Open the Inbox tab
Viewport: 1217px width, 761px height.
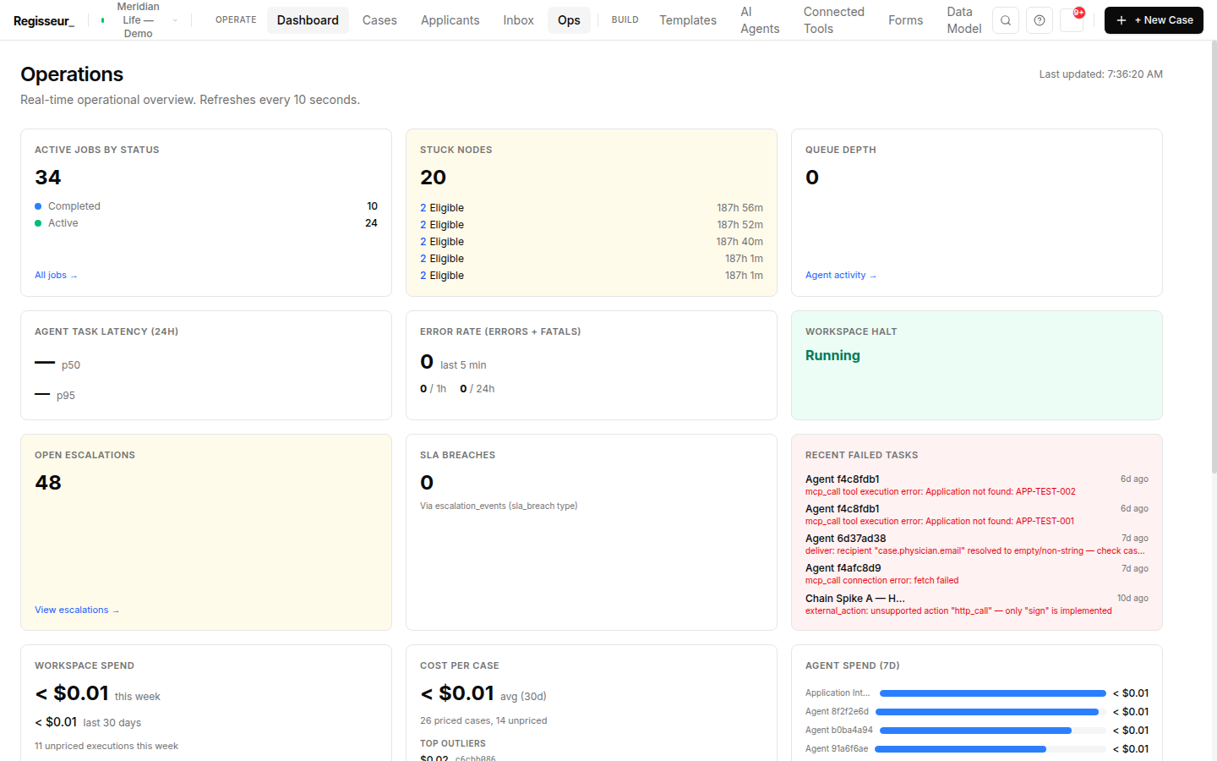[x=518, y=20]
